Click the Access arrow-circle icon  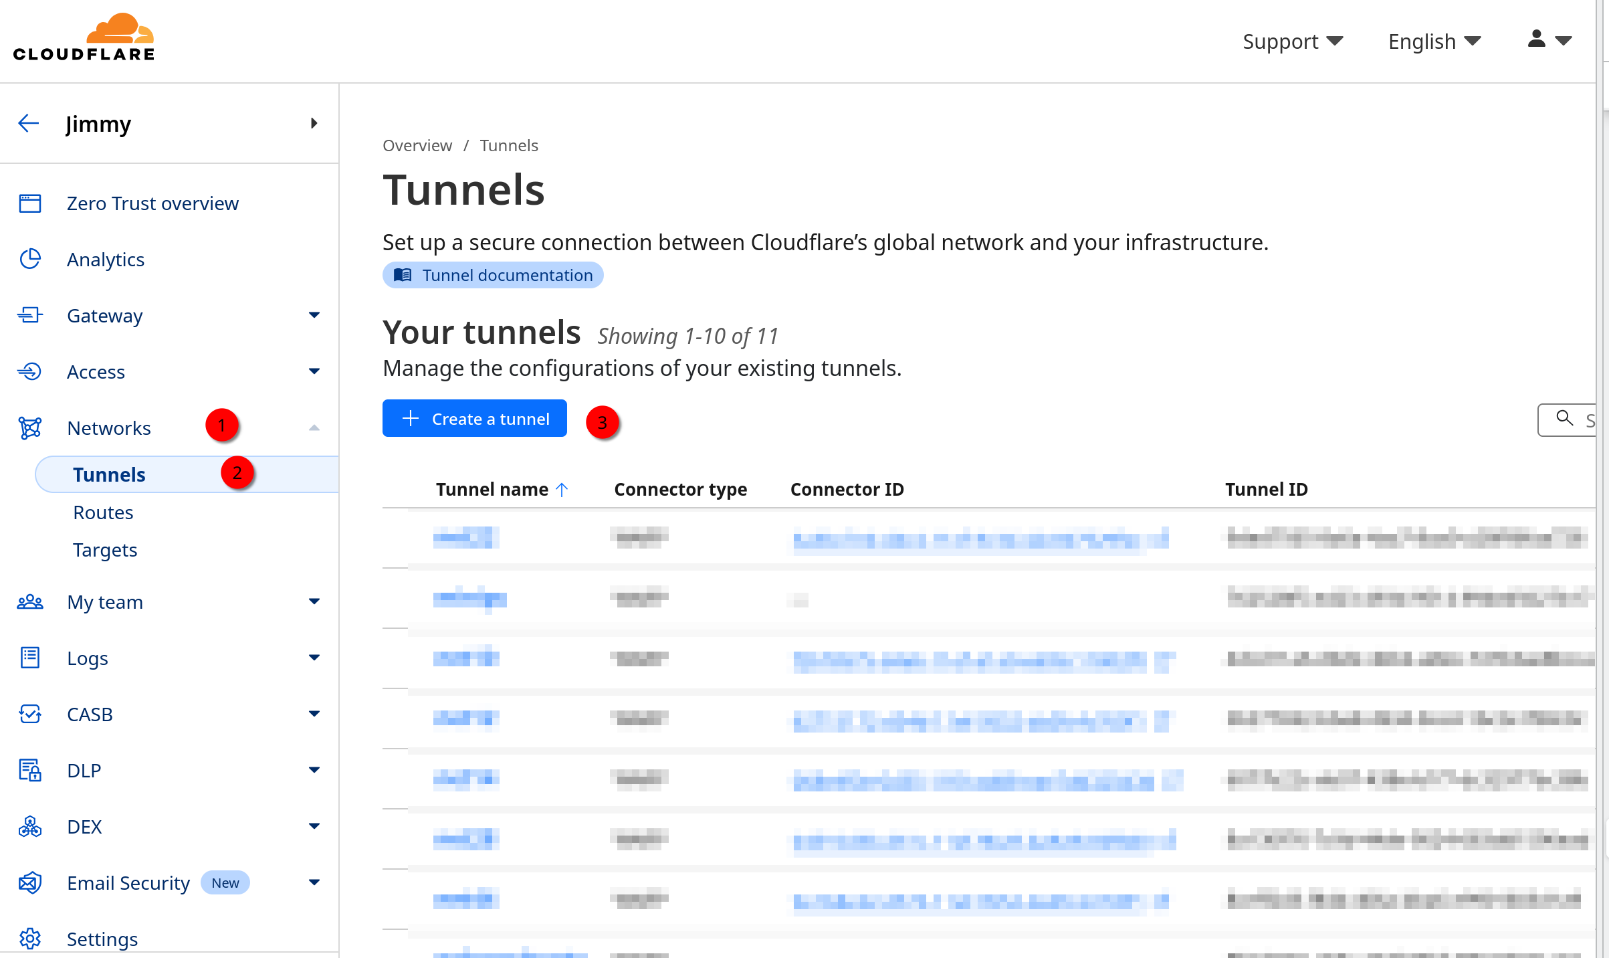(30, 371)
